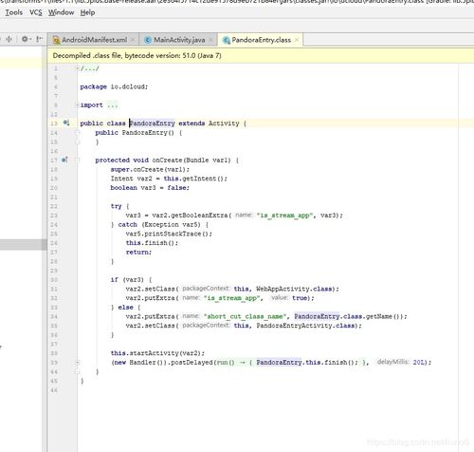
Task: Switch to the AndroidManifest.xml tab
Action: [94, 40]
